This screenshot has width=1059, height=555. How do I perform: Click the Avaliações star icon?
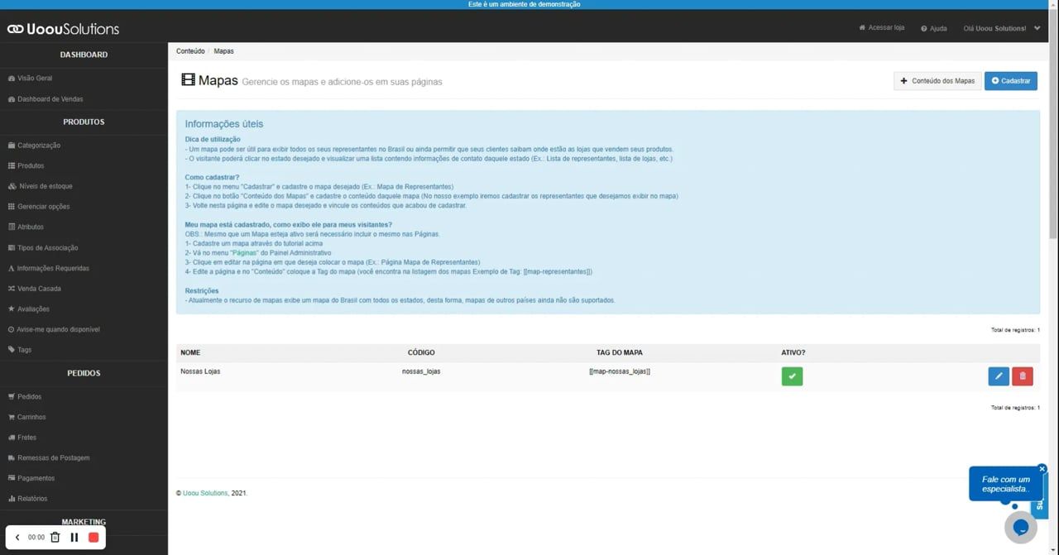click(x=11, y=309)
